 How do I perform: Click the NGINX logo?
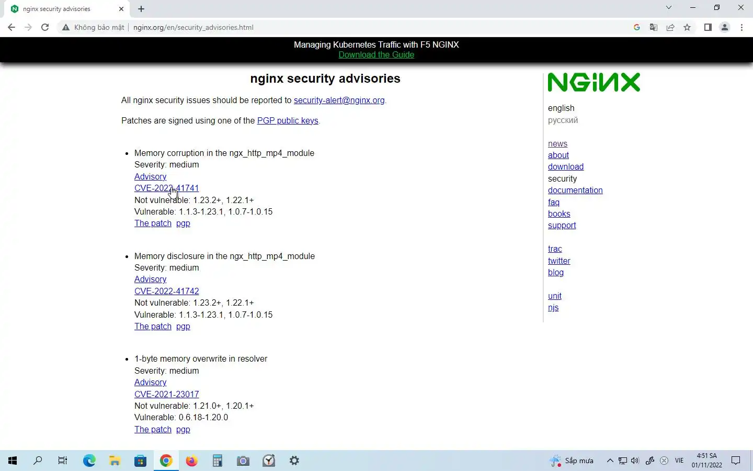pos(594,82)
